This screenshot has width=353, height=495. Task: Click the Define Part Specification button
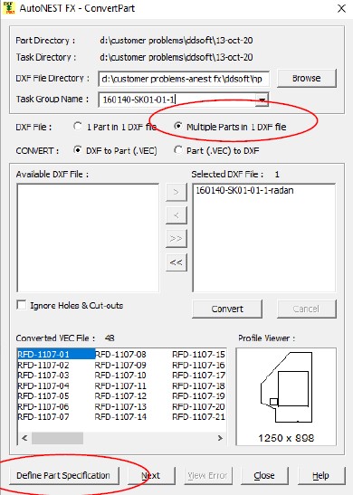pos(64,475)
